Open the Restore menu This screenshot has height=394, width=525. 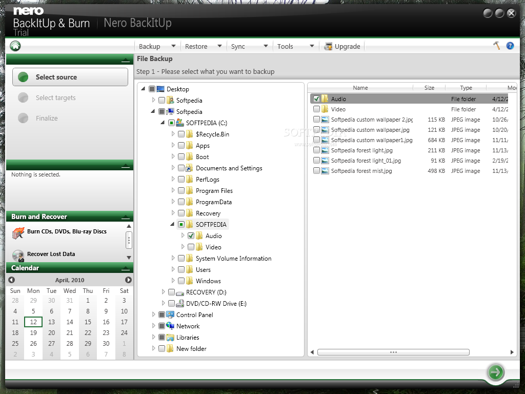pyautogui.click(x=196, y=46)
